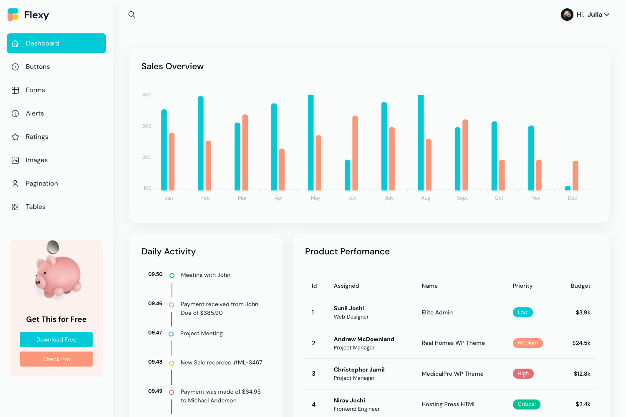Open the Buttons section icon in sidebar
Screen dimensions: 626x417
[15, 66]
